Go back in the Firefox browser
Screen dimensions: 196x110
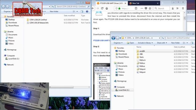coord(93,8)
